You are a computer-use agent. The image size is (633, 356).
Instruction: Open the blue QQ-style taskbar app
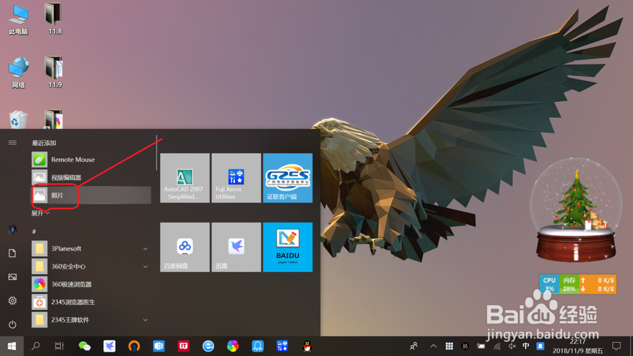258,346
